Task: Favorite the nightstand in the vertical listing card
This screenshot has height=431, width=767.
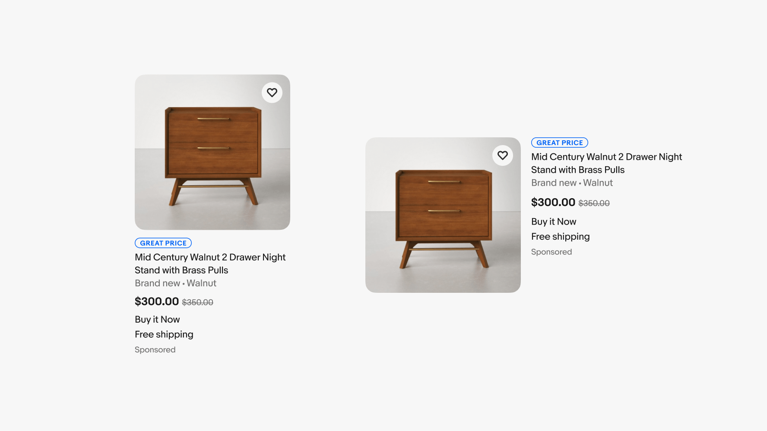Action: coord(272,92)
